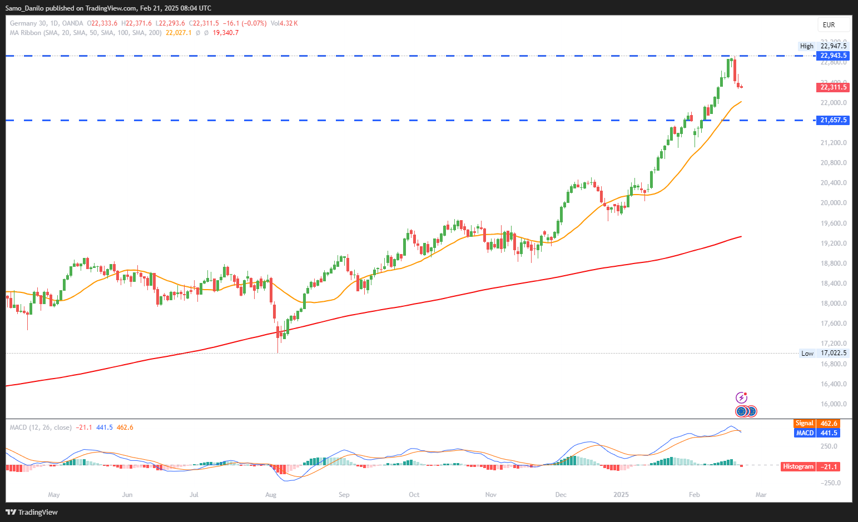
Task: Click the Germany 30, 1D, OANDA symbol title
Action: tap(47, 23)
